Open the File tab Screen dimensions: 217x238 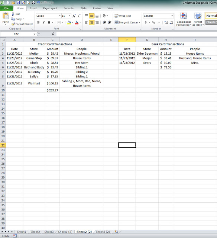(6, 8)
